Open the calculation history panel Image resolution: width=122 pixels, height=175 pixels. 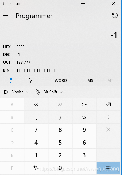(115, 15)
